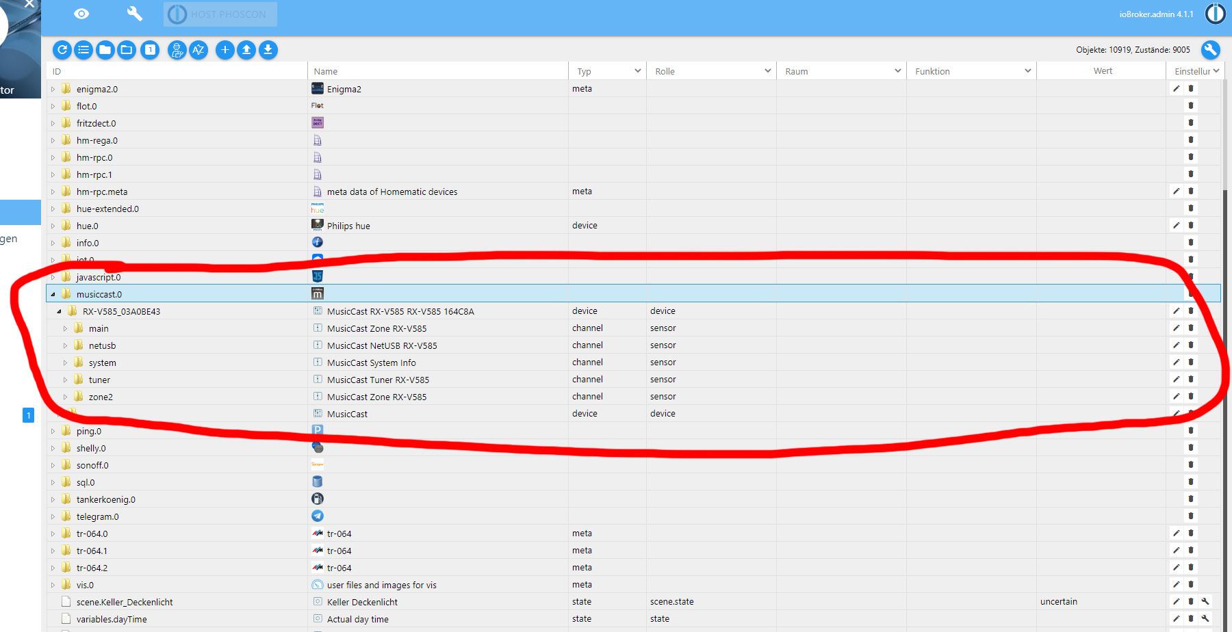Edit the hue.0 object
Screen dimensions: 1232x632
click(1177, 225)
